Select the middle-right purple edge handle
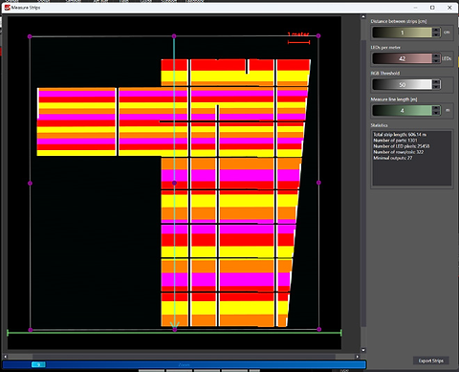The image size is (459, 372). (x=318, y=183)
